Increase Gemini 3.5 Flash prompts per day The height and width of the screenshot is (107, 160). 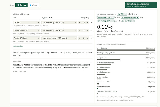[88, 38]
